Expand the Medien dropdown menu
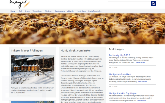This screenshot has height=103, width=165. (48, 11)
